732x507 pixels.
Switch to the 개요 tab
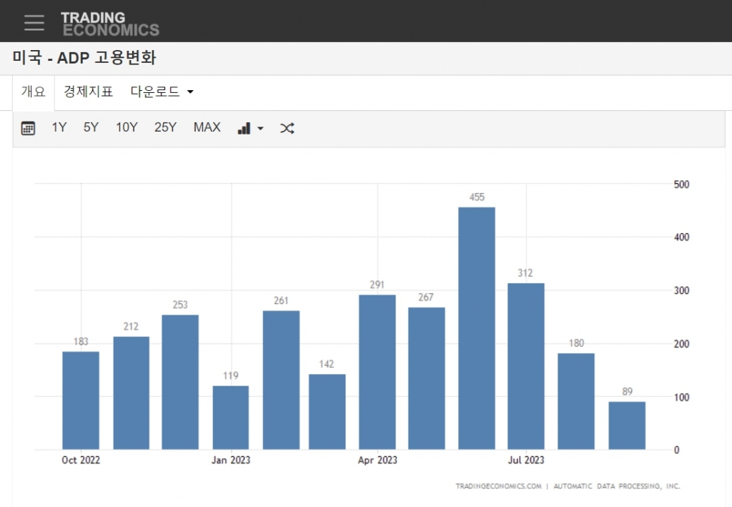coord(33,92)
